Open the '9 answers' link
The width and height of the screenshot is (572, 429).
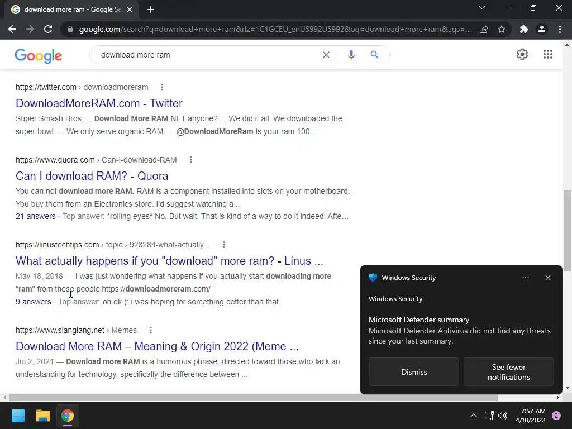[33, 302]
